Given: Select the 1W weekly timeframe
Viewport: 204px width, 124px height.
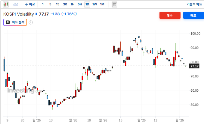Looking at the screenshot, I should 94,4.
